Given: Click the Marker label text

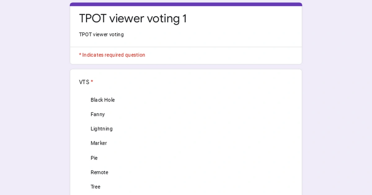Looking at the screenshot, I should coord(99,143).
